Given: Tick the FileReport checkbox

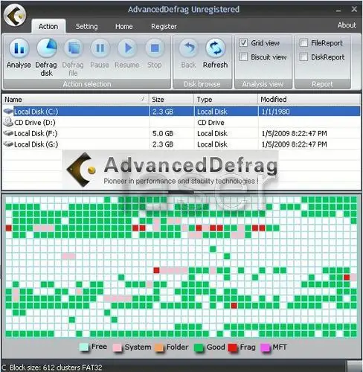Looking at the screenshot, I should pyautogui.click(x=303, y=43).
